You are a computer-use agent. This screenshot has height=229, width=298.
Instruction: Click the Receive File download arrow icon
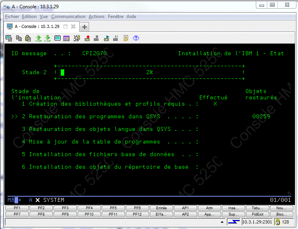(48, 38)
